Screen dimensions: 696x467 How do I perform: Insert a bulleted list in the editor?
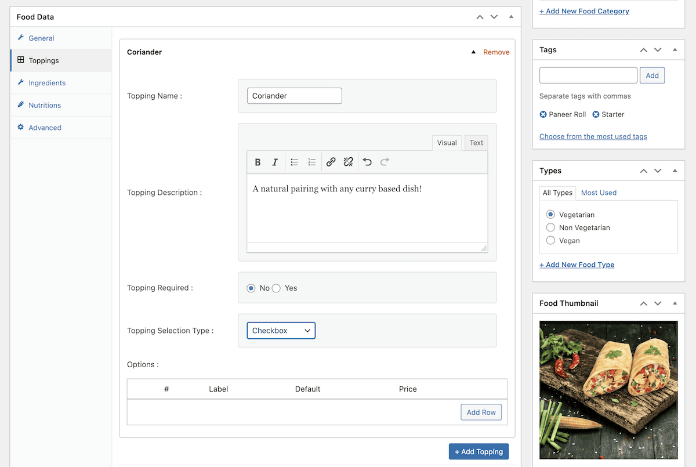click(295, 162)
